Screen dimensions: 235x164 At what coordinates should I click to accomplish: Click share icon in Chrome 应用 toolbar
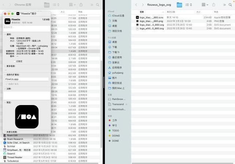[81, 5]
